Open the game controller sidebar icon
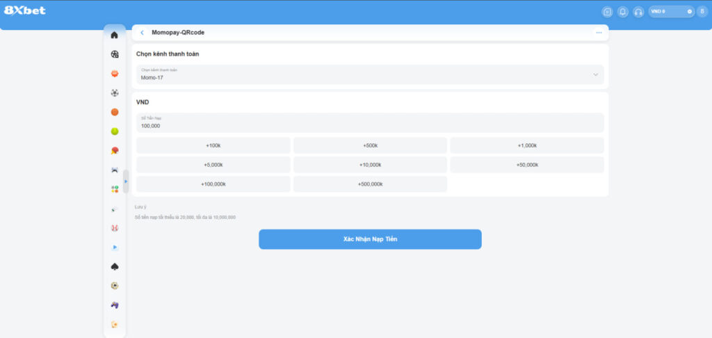Image resolution: width=712 pixels, height=338 pixels. (115, 170)
